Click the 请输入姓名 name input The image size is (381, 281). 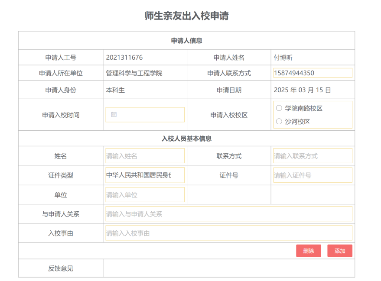(145, 156)
